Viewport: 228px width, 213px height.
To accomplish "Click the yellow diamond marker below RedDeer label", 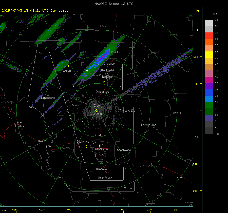I will coord(104,82).
